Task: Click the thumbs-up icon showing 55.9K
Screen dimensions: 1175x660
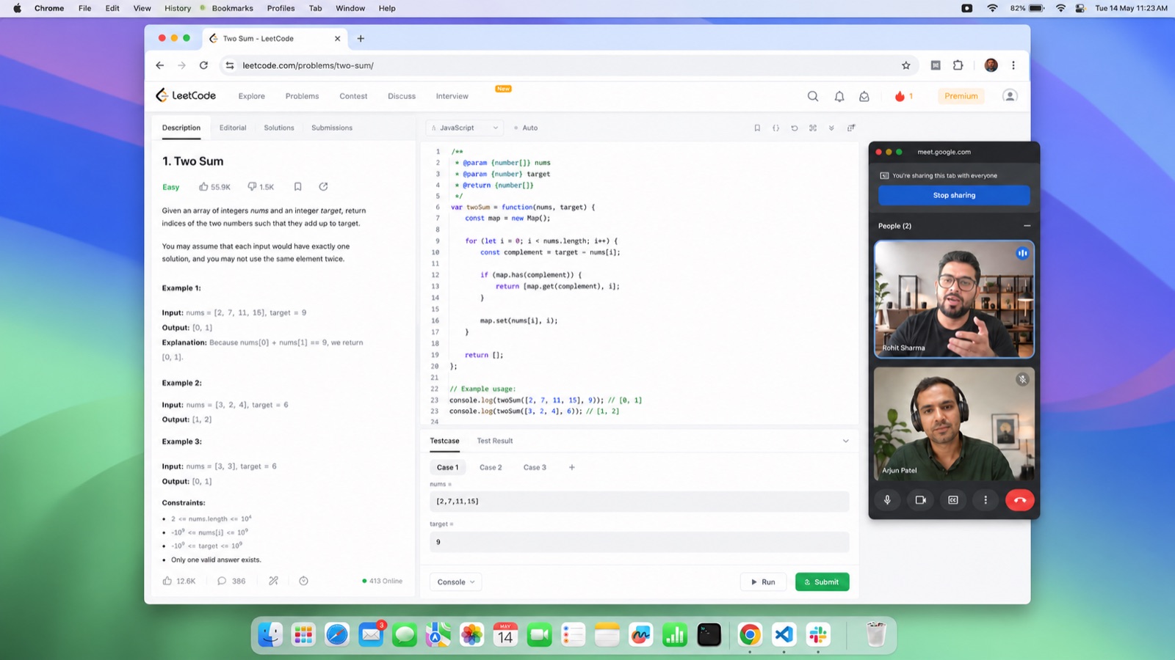Action: [x=203, y=186]
